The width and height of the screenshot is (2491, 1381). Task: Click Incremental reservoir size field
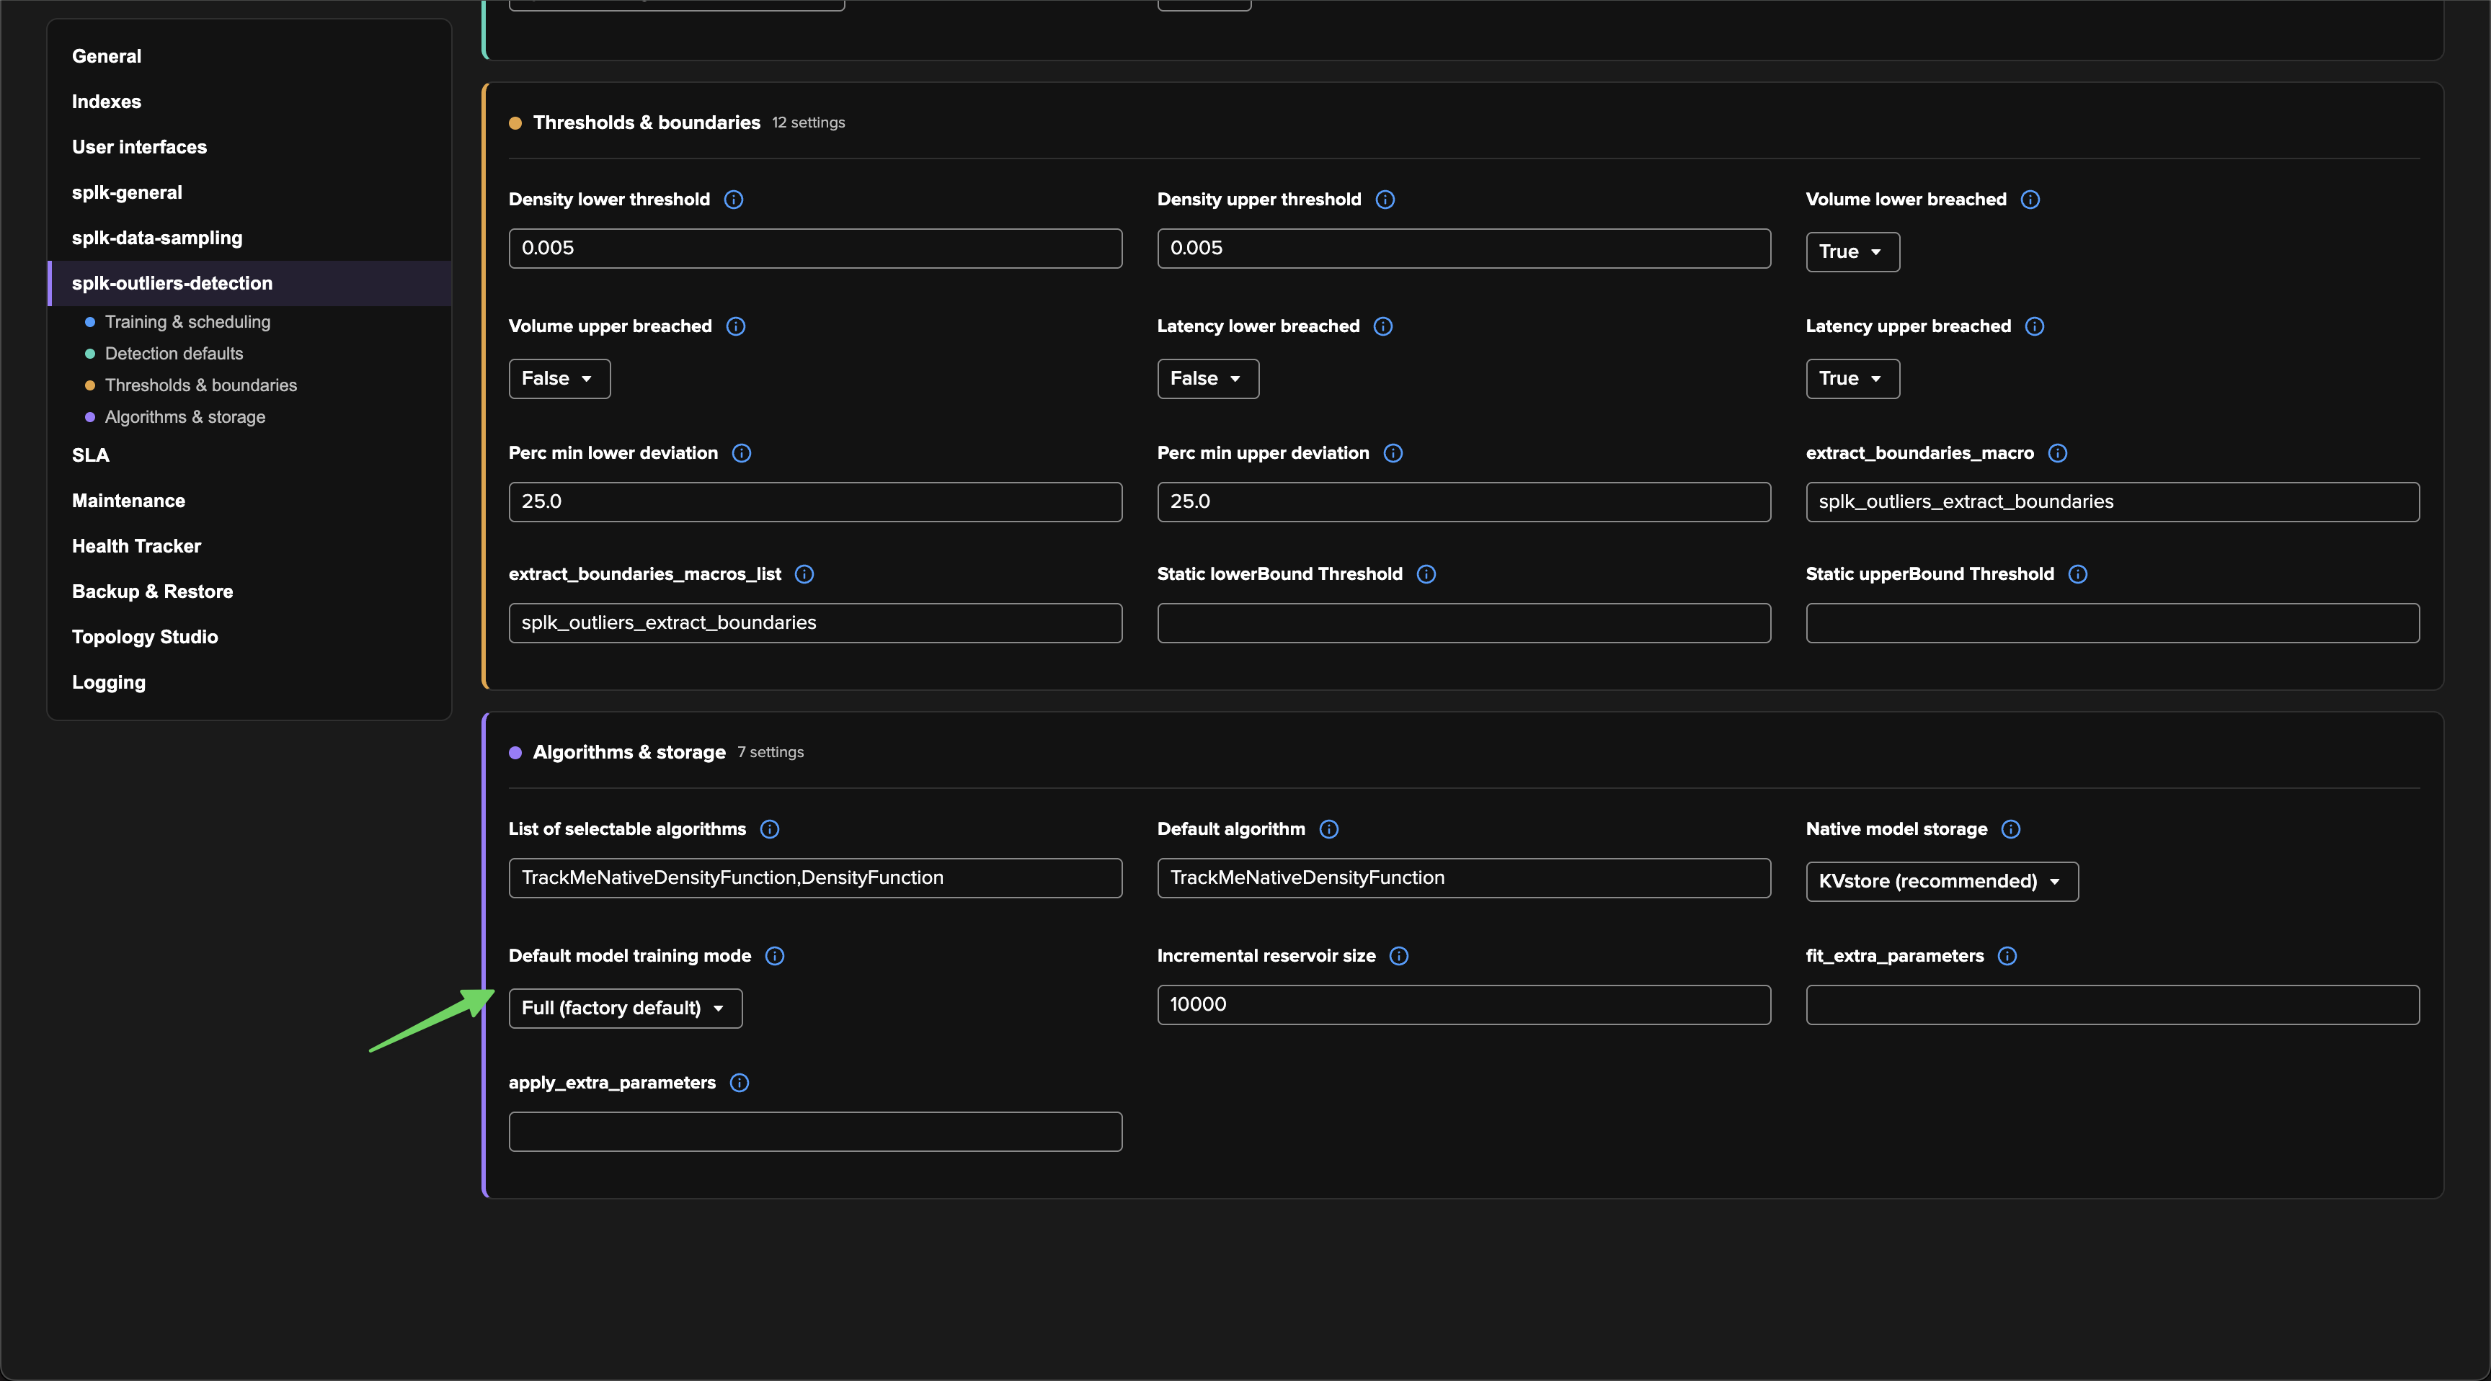pyautogui.click(x=1464, y=1005)
